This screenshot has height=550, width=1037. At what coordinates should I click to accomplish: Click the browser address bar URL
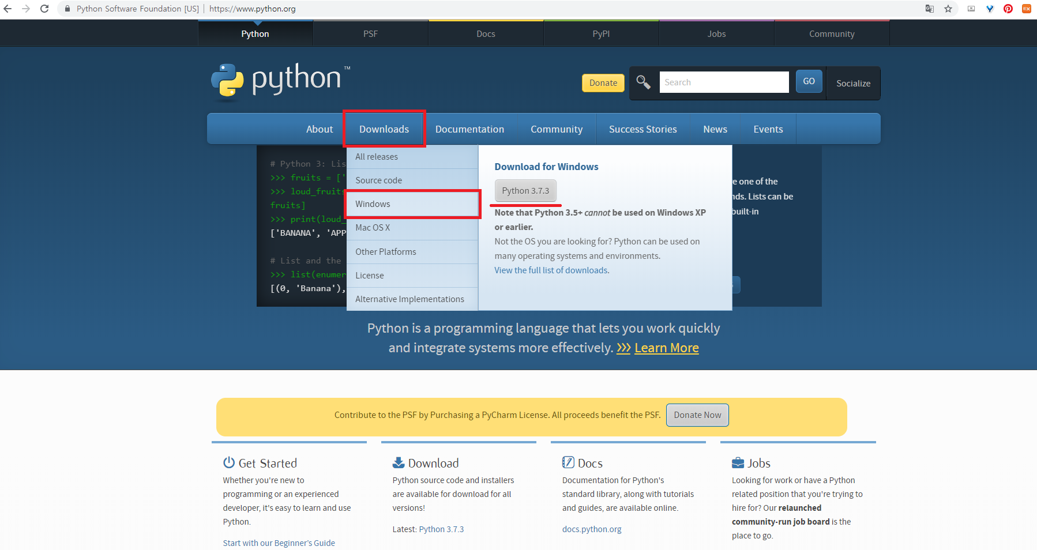tap(253, 9)
